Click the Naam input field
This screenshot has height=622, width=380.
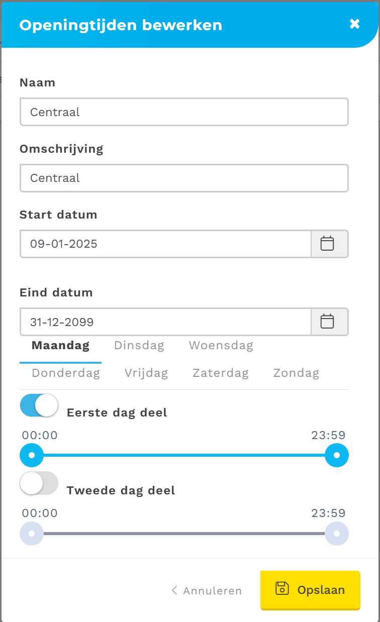coord(184,112)
